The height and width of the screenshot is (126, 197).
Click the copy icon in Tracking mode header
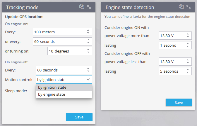click(82, 6)
